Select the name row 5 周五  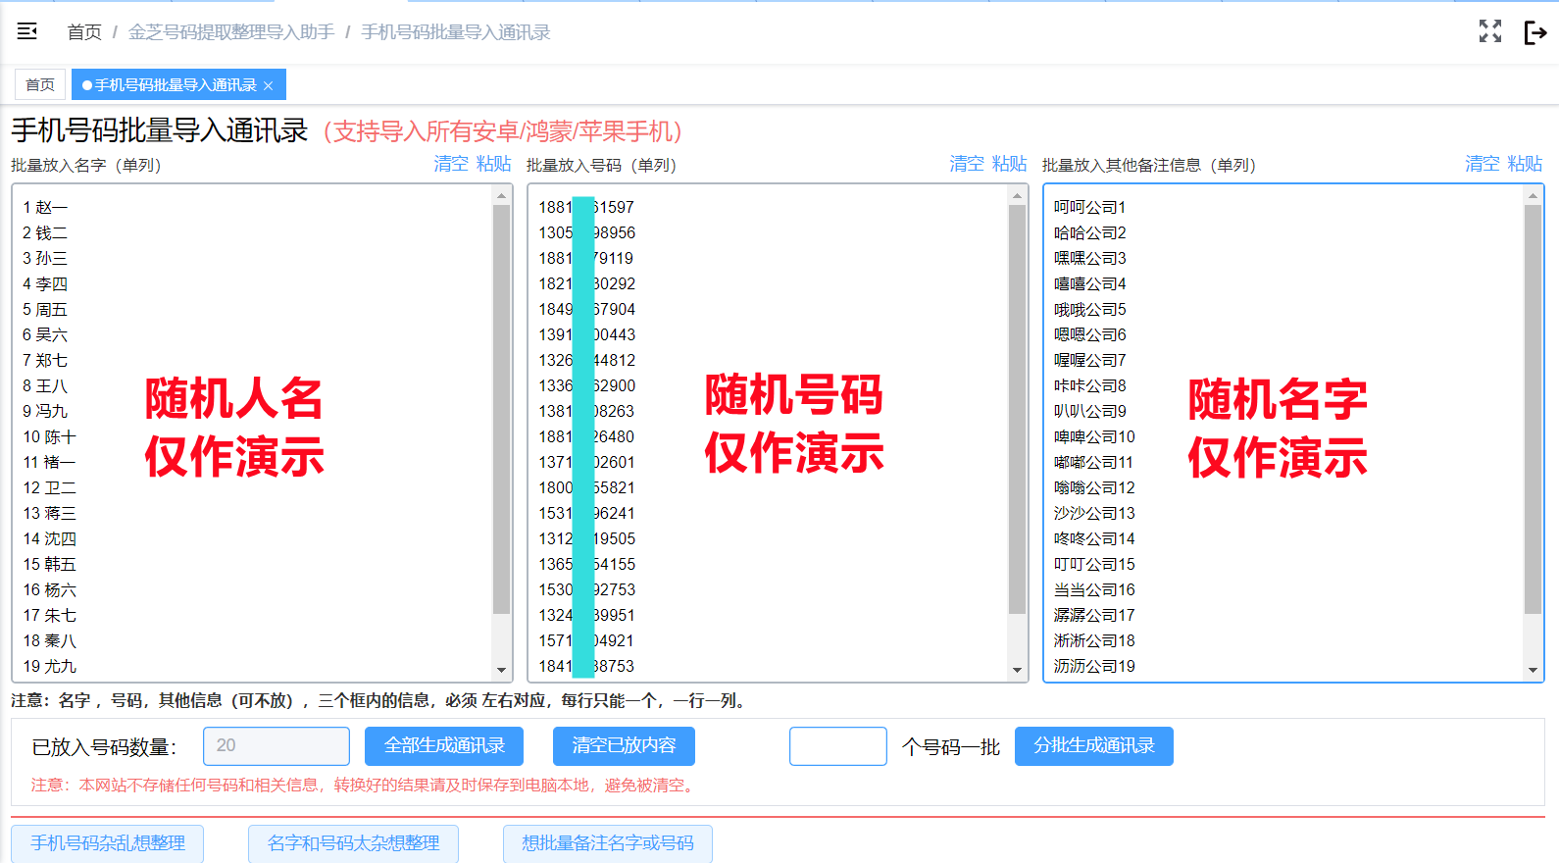[45, 309]
